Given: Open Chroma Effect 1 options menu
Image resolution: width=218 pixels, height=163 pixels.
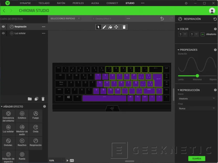Looking at the screenshot, I should pos(128,18).
